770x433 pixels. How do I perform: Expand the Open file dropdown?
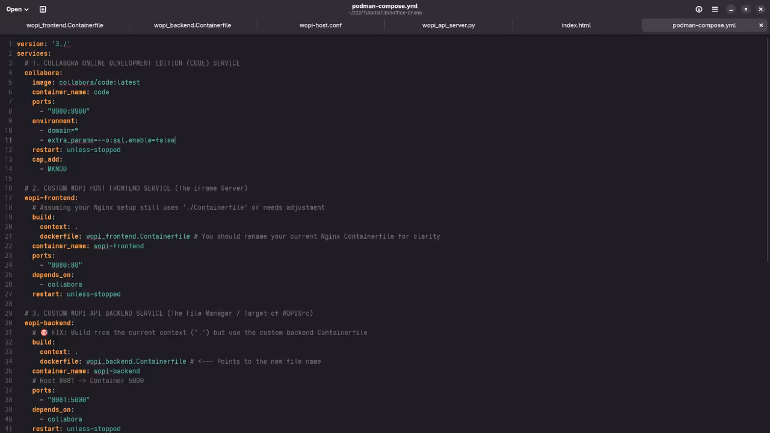[x=17, y=9]
